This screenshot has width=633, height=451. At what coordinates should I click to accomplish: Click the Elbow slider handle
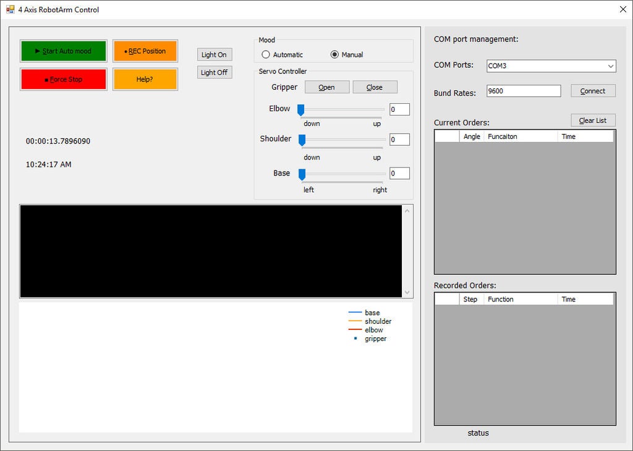301,110
